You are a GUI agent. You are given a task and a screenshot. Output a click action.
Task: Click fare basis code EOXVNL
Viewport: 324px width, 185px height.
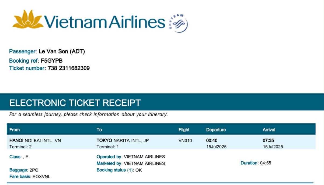point(41,177)
